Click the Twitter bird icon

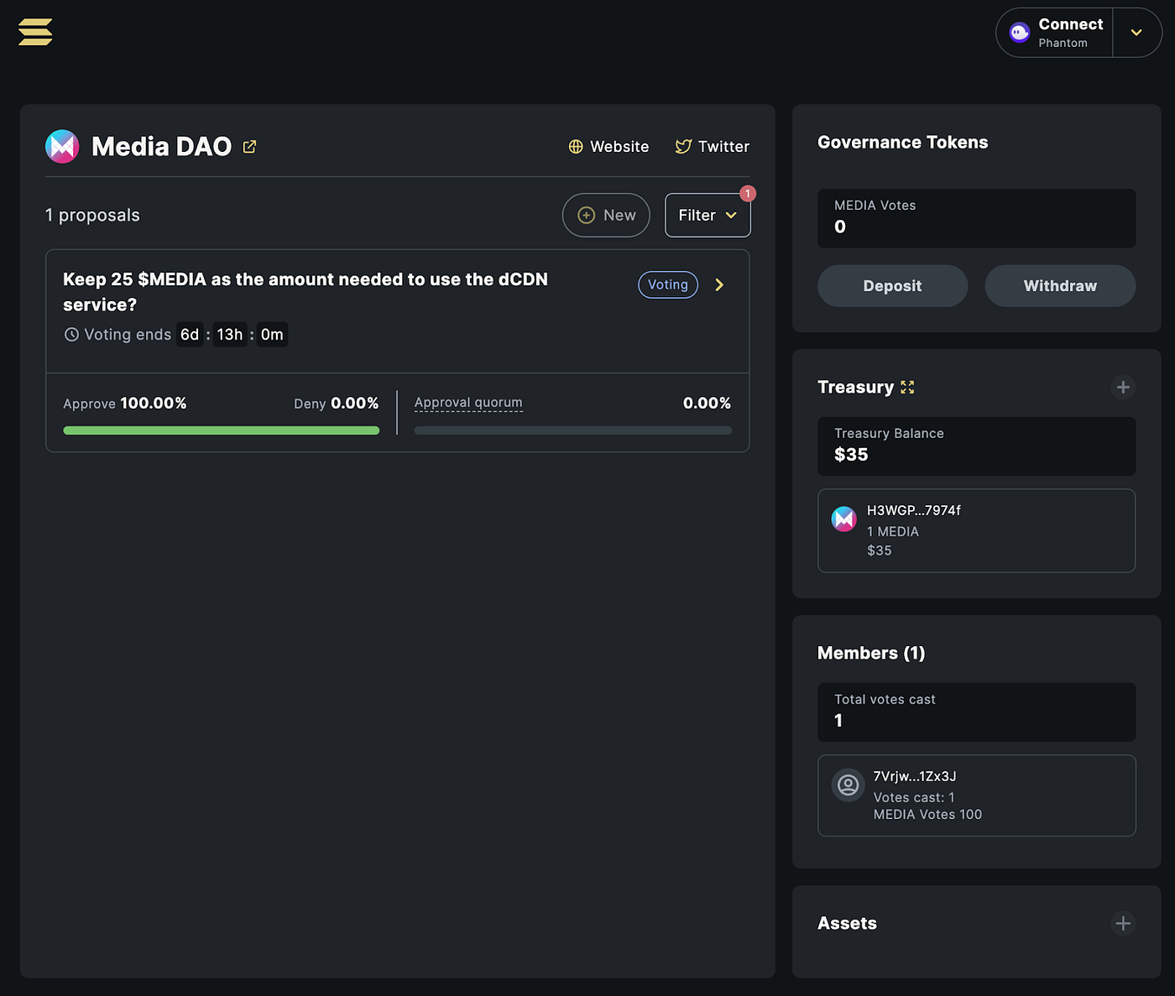pyautogui.click(x=683, y=147)
